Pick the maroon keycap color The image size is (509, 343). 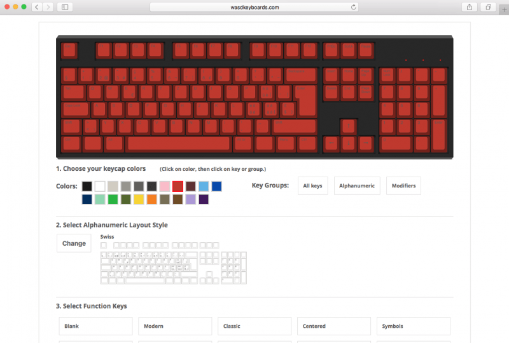190,186
